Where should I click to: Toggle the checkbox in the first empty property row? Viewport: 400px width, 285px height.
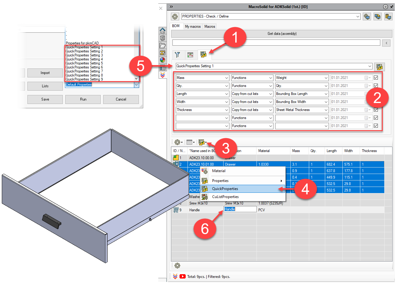376,118
